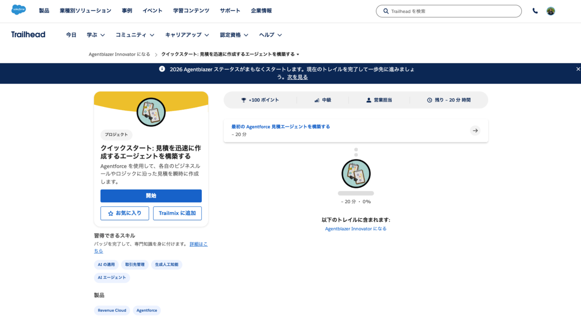
Task: Click the +100 ポイント text
Action: coord(264,100)
